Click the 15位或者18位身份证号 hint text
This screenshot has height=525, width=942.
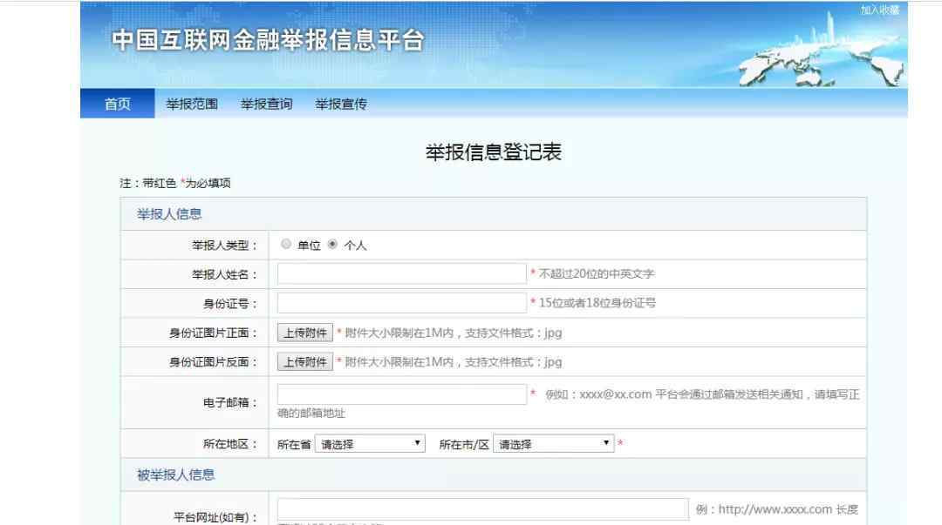point(597,303)
